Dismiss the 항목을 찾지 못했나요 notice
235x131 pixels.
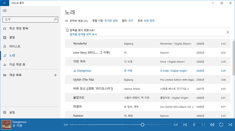[x=228, y=32]
